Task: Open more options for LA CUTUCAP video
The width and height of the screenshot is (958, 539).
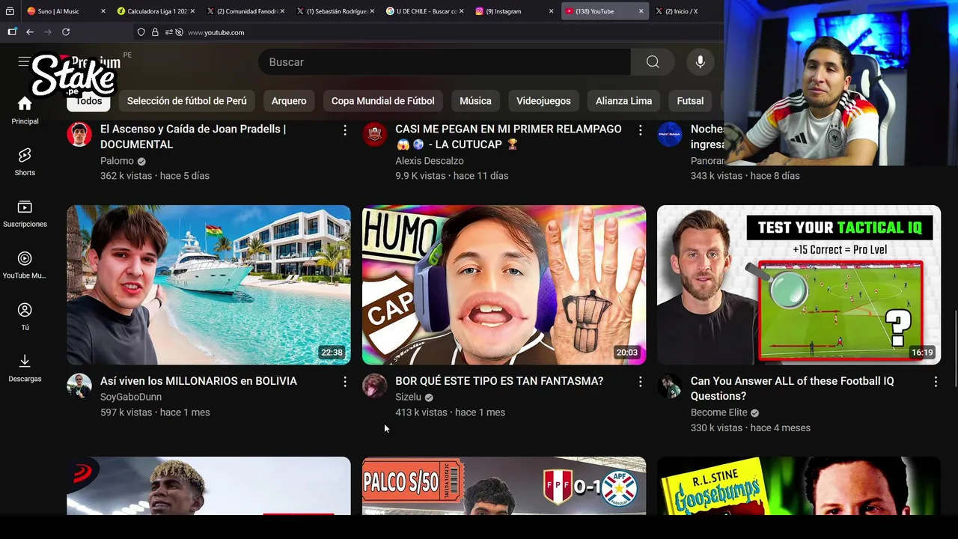Action: (640, 130)
